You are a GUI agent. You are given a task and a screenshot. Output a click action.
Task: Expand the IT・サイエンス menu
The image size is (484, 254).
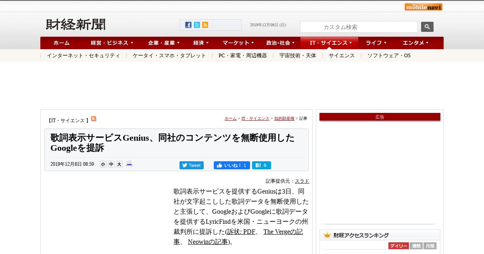tap(329, 43)
